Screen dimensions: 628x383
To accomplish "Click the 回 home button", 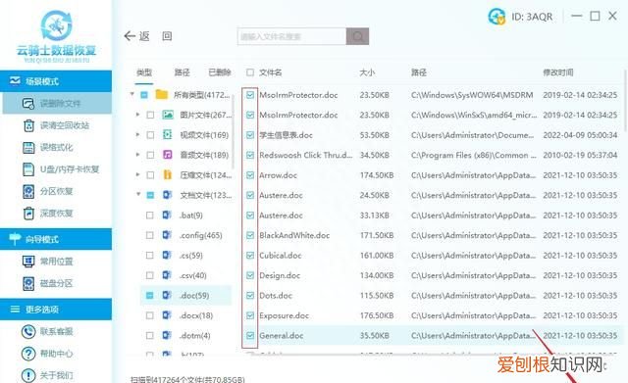I will [x=167, y=36].
